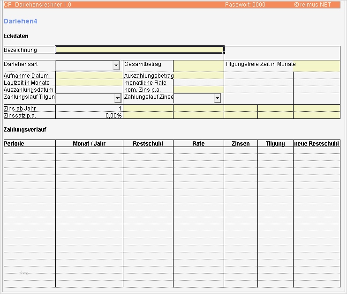Screen dimensions: 347x294
Task: Click the Darlehen4 title
Action: tap(20, 21)
